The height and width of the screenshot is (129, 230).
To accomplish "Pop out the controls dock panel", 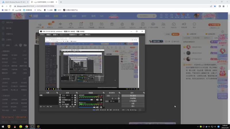I will (x=144, y=93).
